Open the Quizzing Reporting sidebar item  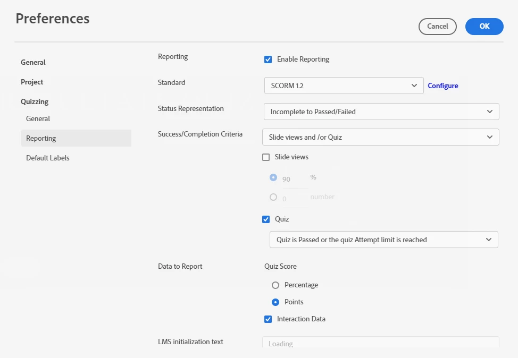(x=41, y=138)
